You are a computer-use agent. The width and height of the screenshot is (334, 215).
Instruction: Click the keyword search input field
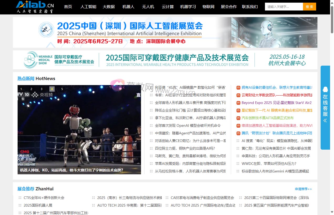coord(284,7)
